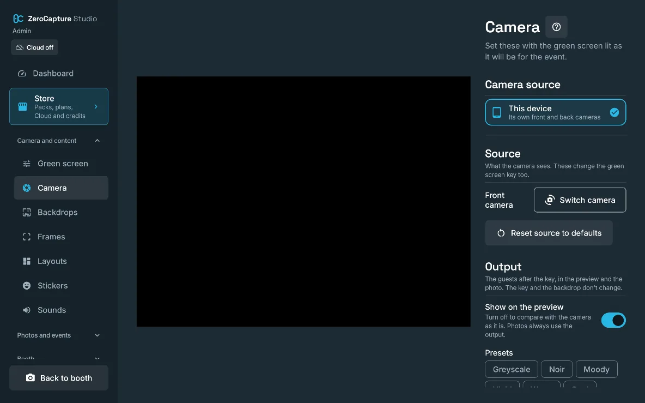
Task: Open the Dashboard page
Action: [59, 73]
